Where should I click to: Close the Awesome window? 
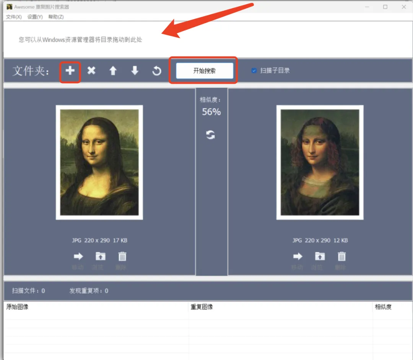403,7
